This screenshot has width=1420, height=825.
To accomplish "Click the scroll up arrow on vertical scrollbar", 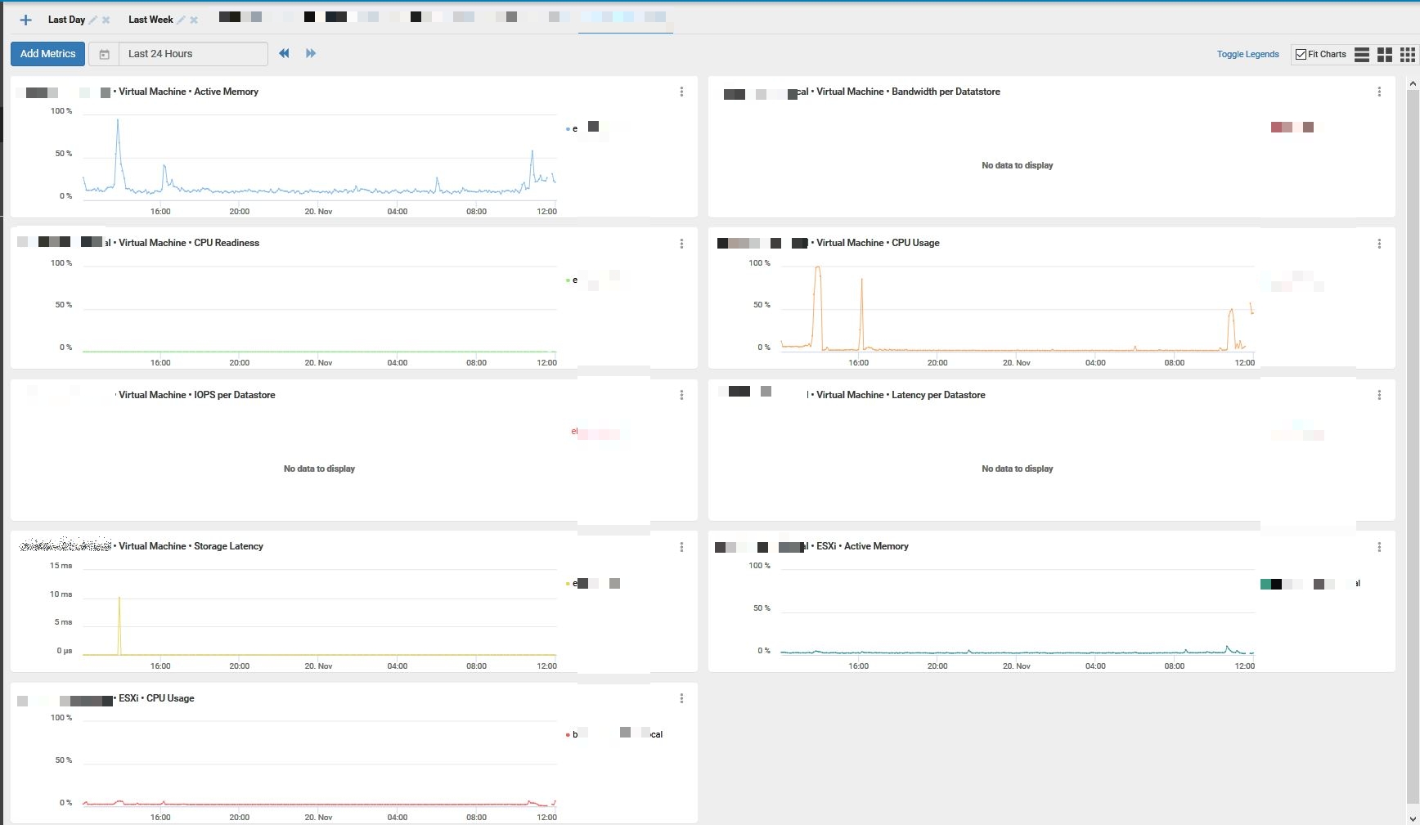I will coord(1412,83).
